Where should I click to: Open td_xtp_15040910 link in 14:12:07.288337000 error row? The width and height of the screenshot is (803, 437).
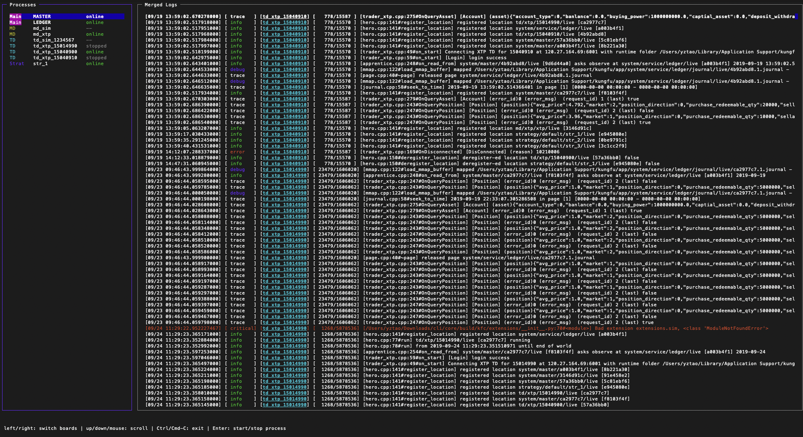pos(284,152)
